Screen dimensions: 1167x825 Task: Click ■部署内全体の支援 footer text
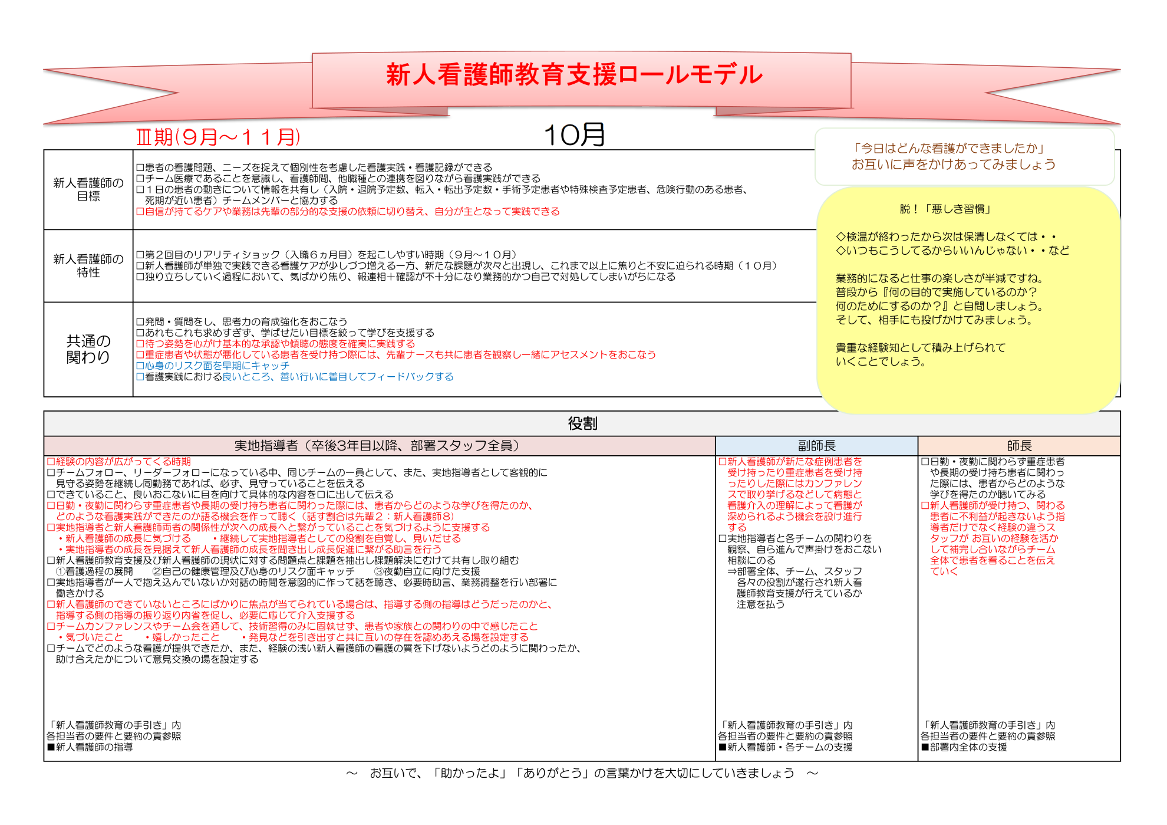964,747
